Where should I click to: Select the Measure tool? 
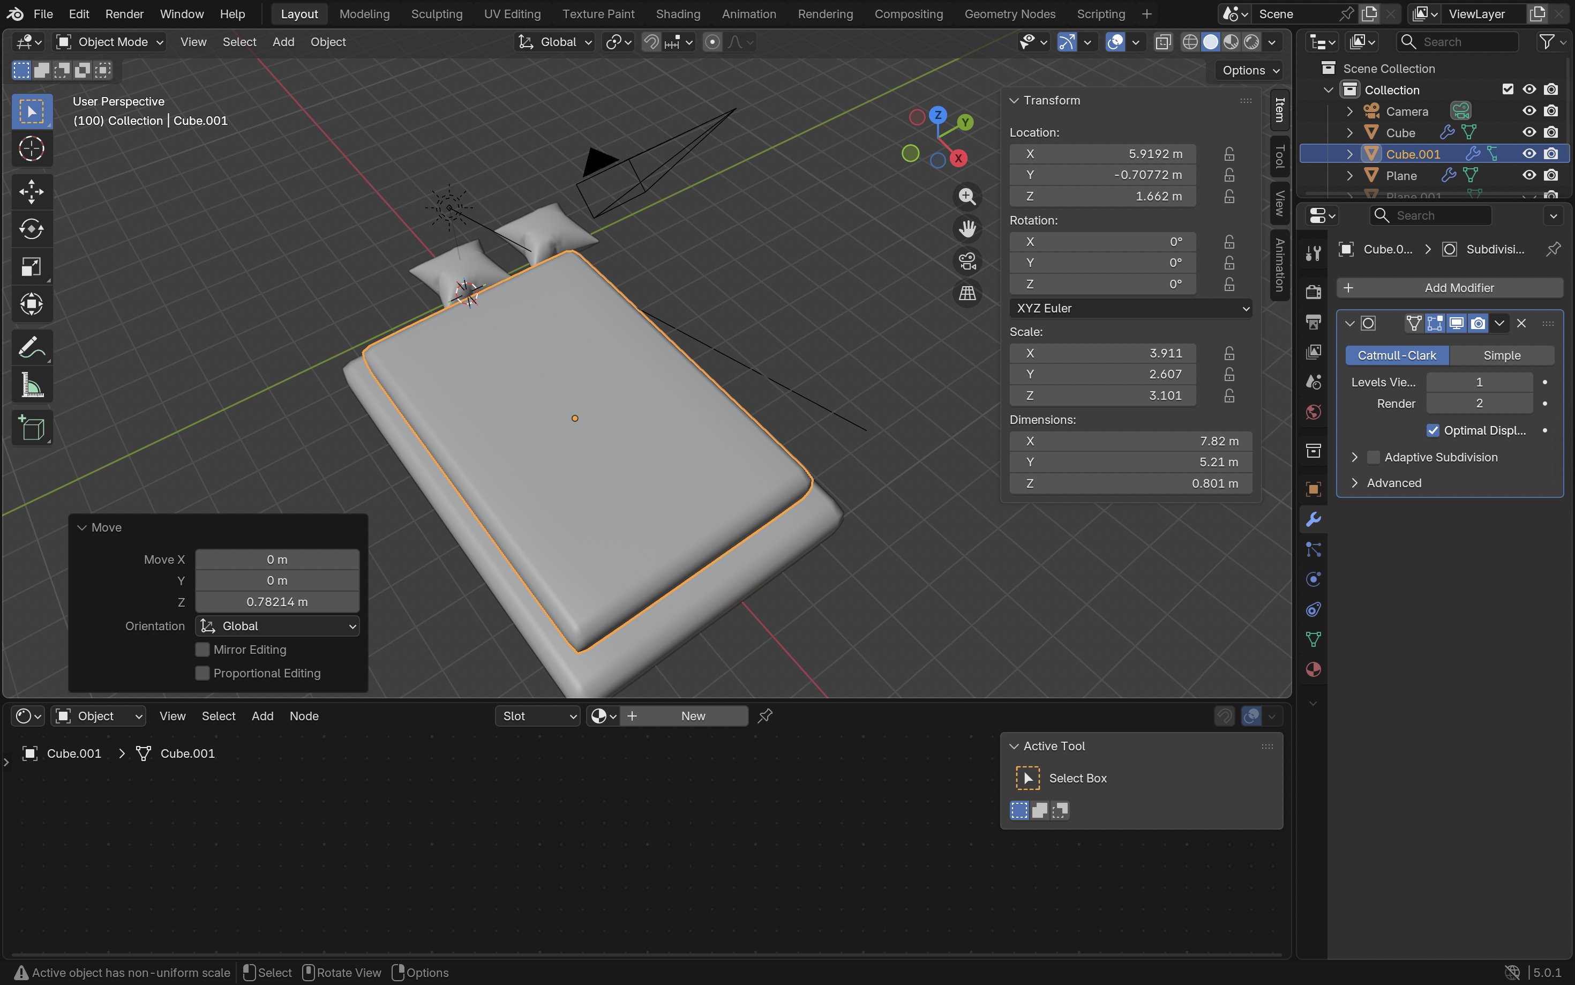point(31,386)
